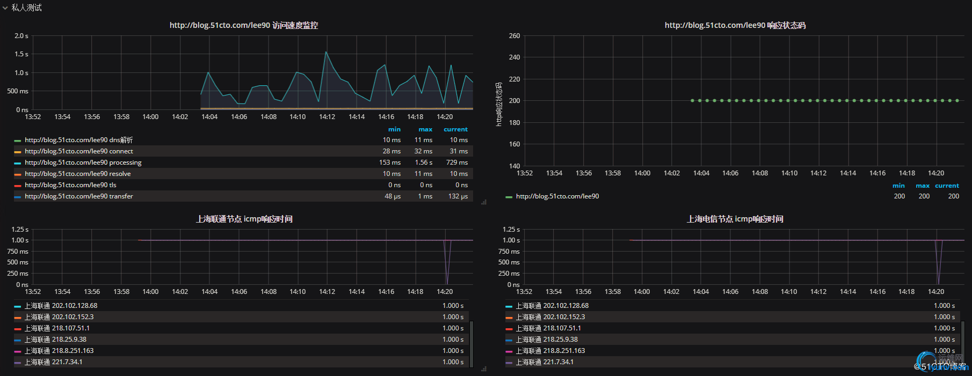Open the 访问速度监控 panel title menu
972x376 pixels.
pyautogui.click(x=244, y=25)
